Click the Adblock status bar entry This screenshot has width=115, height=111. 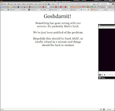(109, 109)
